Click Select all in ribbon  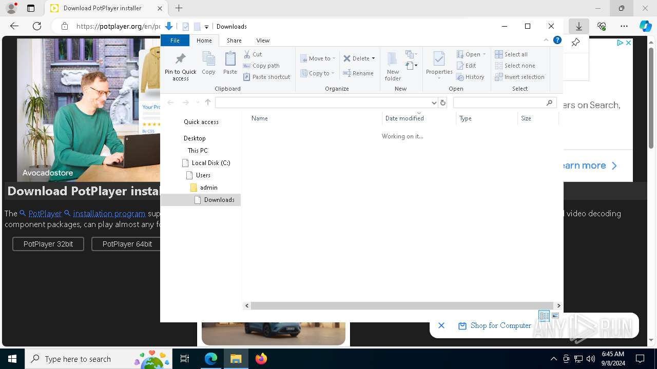tap(511, 54)
